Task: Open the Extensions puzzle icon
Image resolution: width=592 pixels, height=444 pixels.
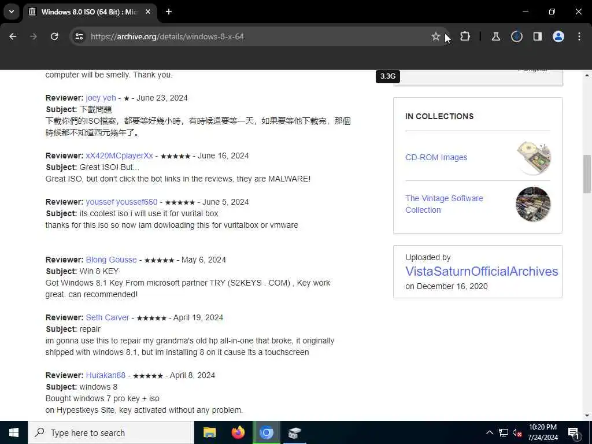Action: coord(465,36)
